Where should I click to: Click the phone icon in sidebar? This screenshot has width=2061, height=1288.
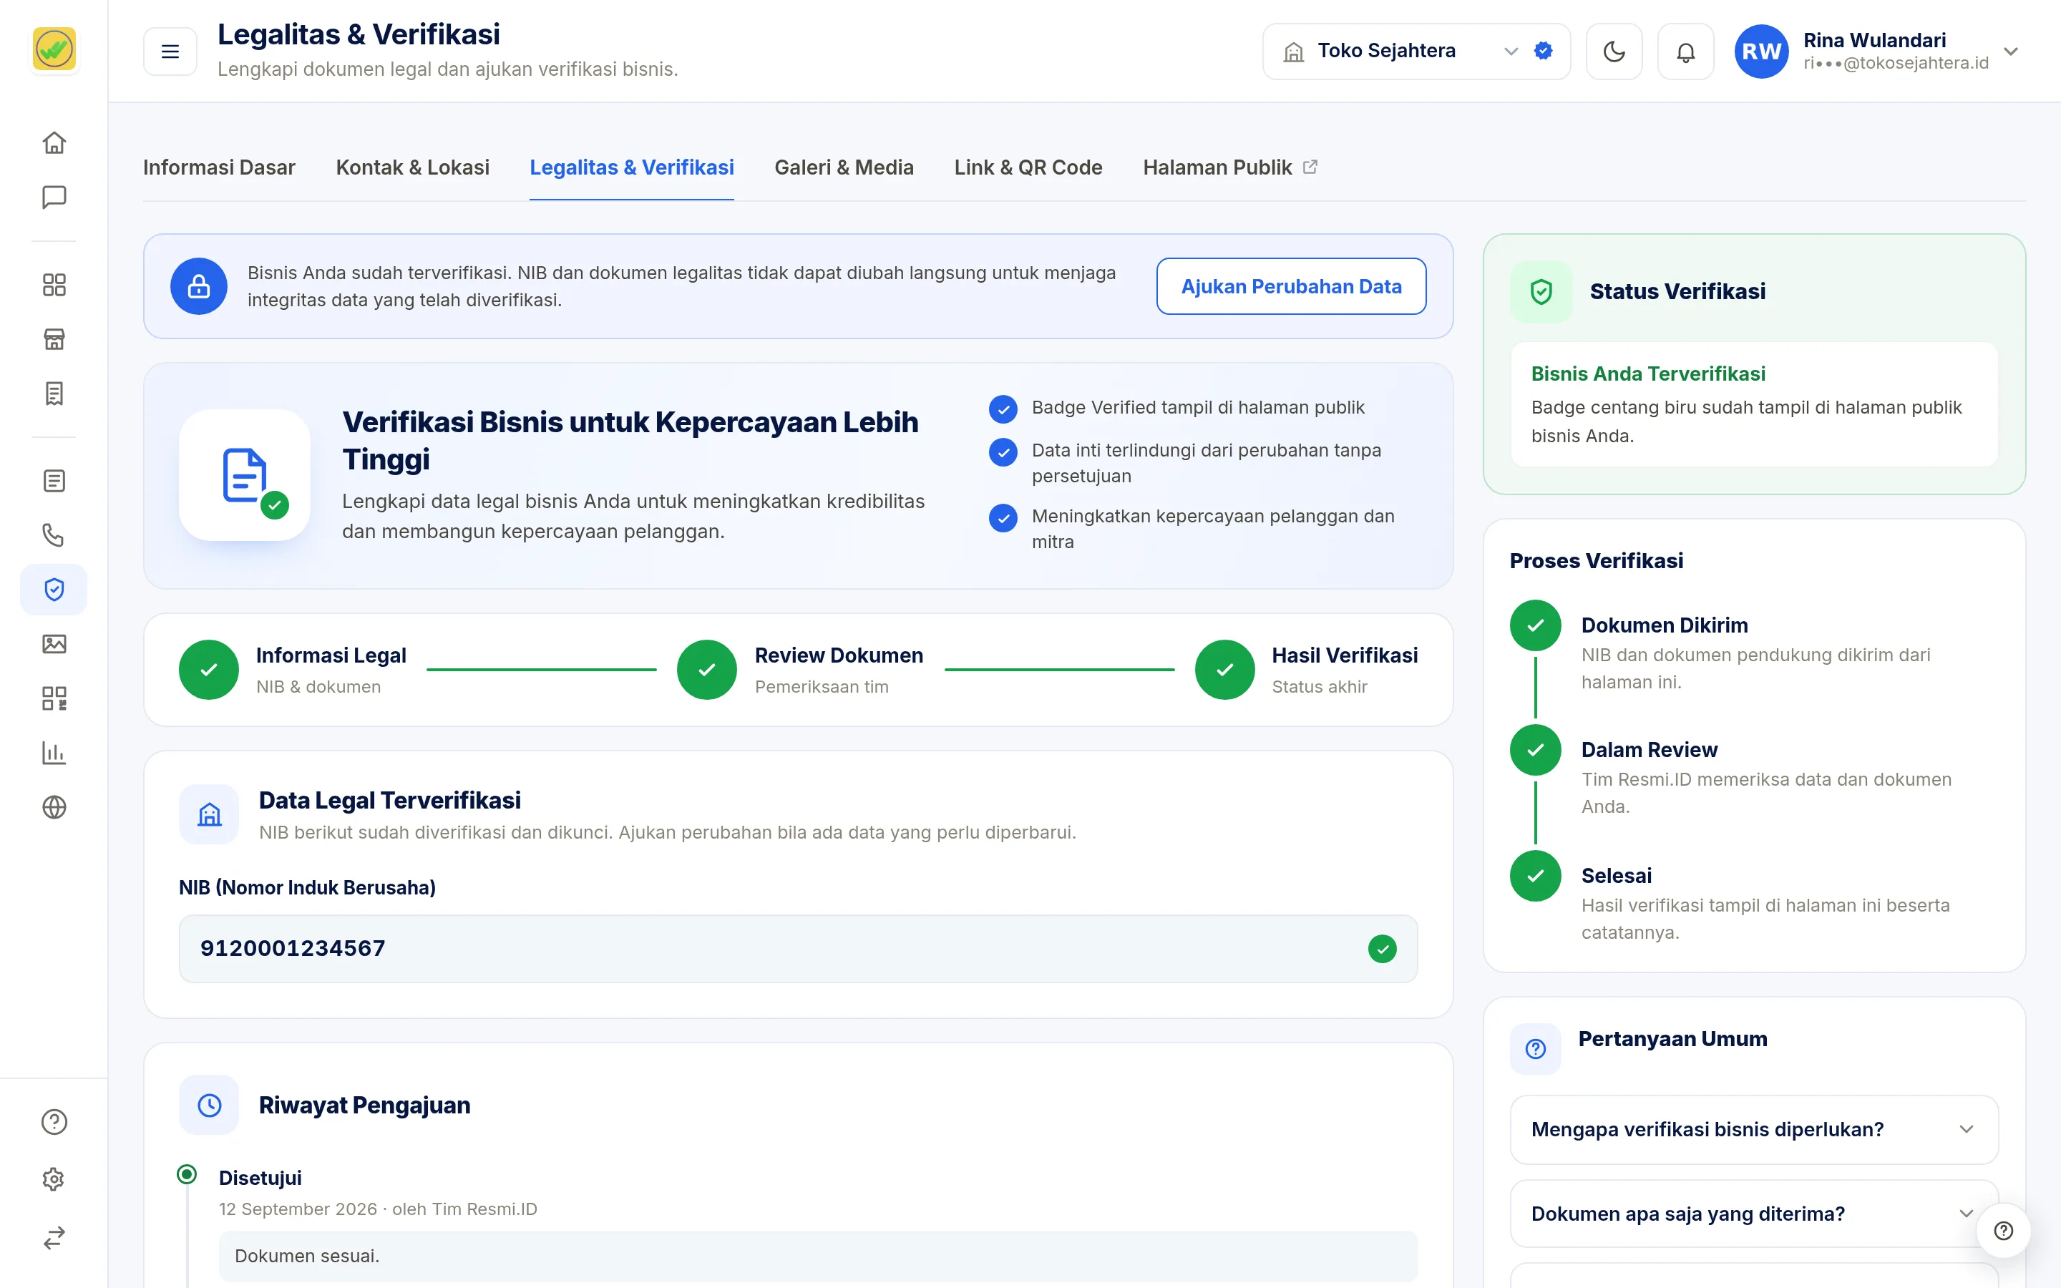54,535
